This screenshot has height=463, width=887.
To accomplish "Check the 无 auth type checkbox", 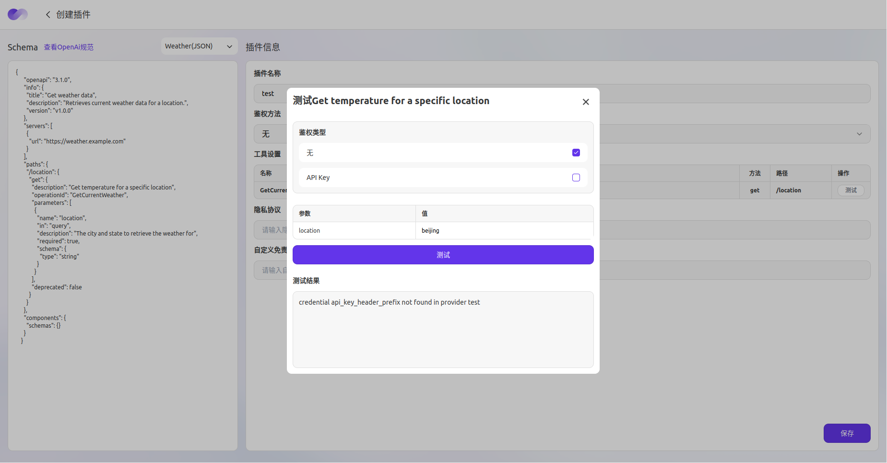I will tap(576, 153).
